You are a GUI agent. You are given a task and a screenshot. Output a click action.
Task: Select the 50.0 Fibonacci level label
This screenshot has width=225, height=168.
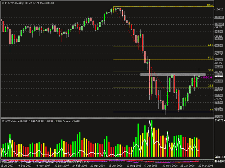211,58
